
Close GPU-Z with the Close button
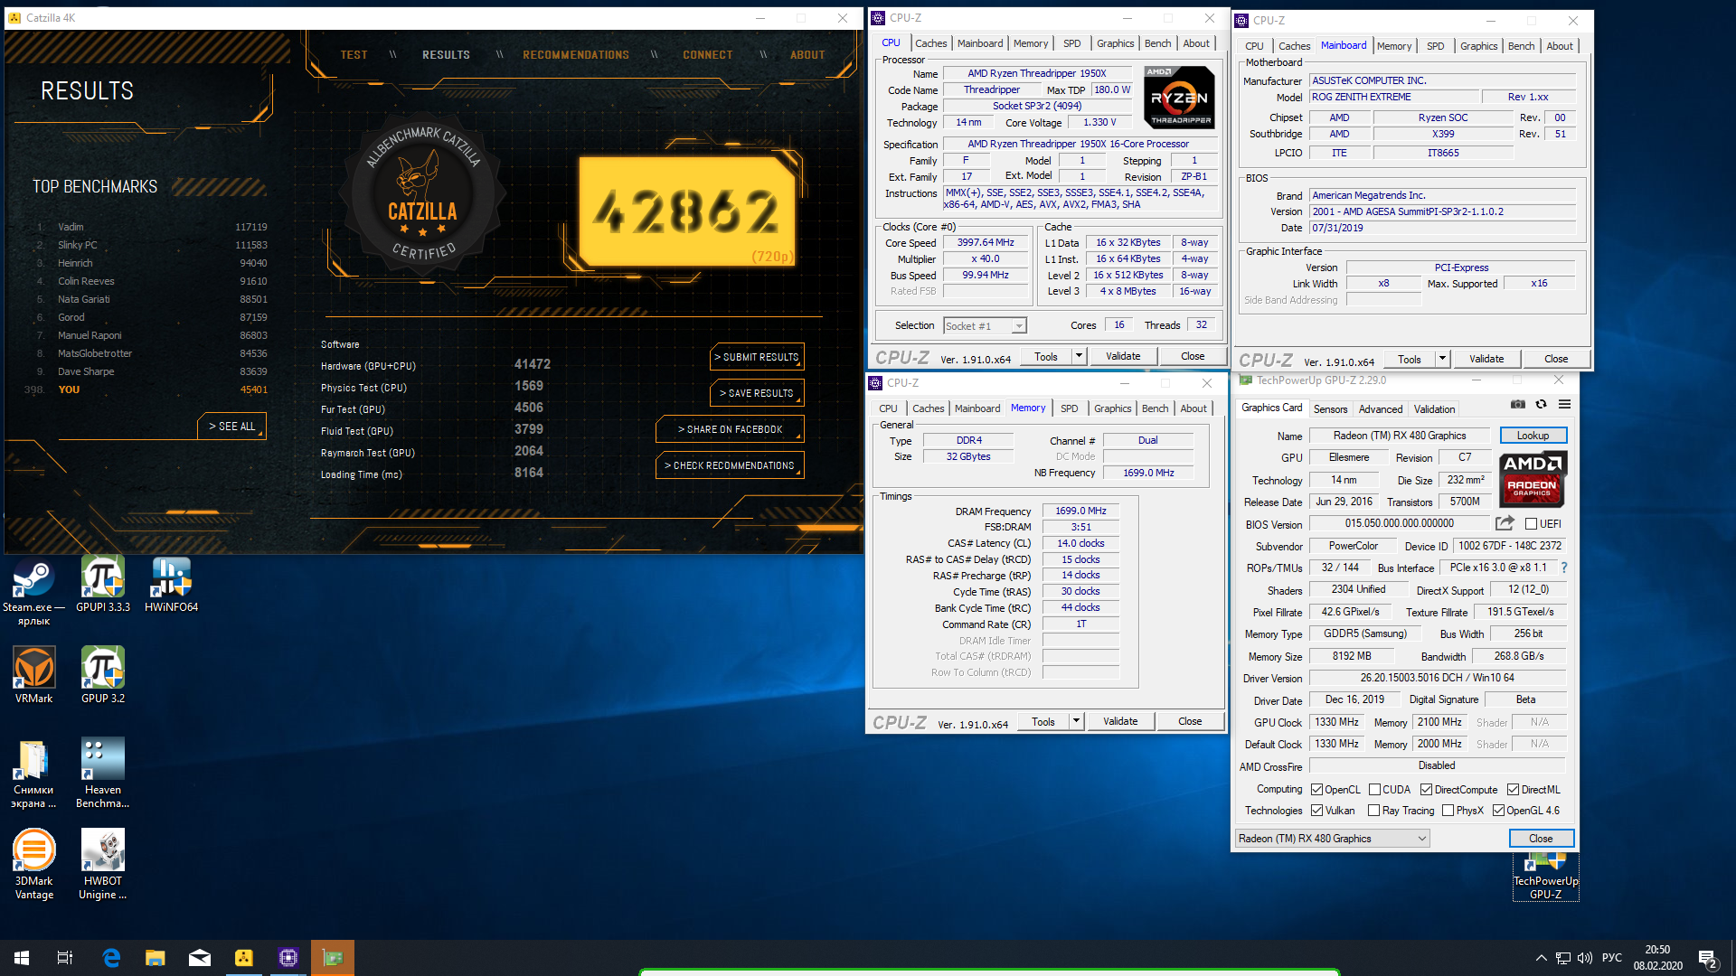1541,839
